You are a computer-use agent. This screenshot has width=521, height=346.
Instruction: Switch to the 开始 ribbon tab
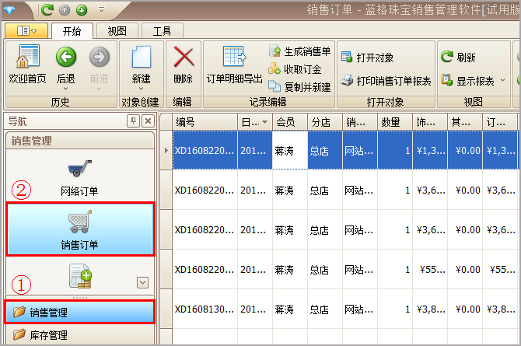pyautogui.click(x=72, y=31)
